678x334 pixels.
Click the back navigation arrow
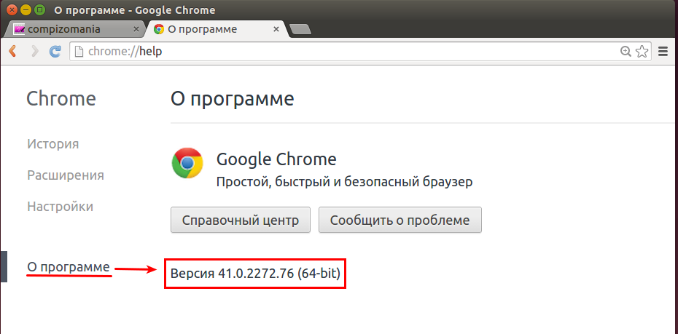12,52
